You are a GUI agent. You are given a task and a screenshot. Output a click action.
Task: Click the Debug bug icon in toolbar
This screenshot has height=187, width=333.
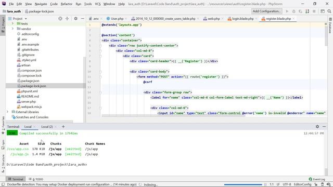pos(293,11)
